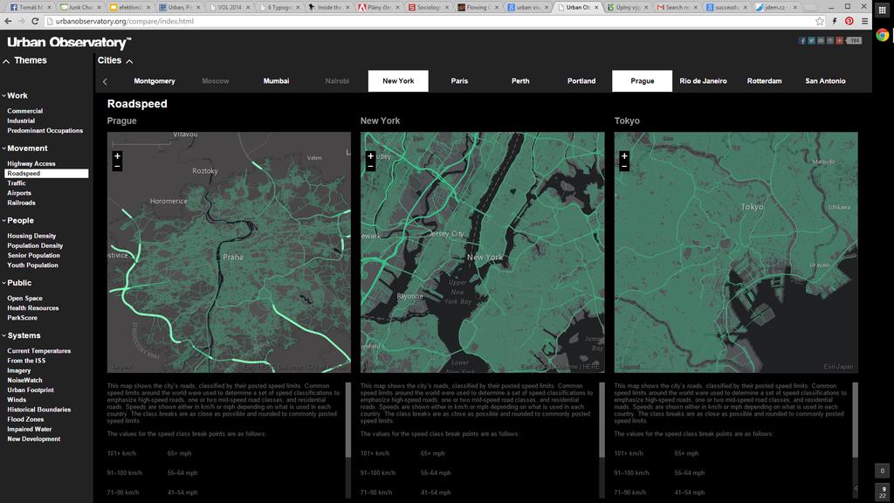
Task: Zoom in on the Prague map
Action: (118, 155)
